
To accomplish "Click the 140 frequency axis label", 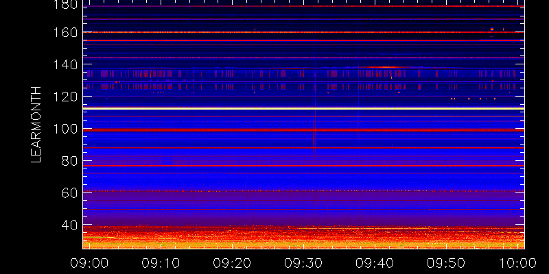I will 65,64.
